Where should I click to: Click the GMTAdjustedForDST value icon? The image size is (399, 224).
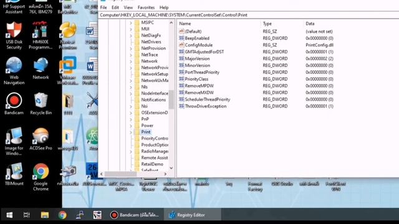181,52
